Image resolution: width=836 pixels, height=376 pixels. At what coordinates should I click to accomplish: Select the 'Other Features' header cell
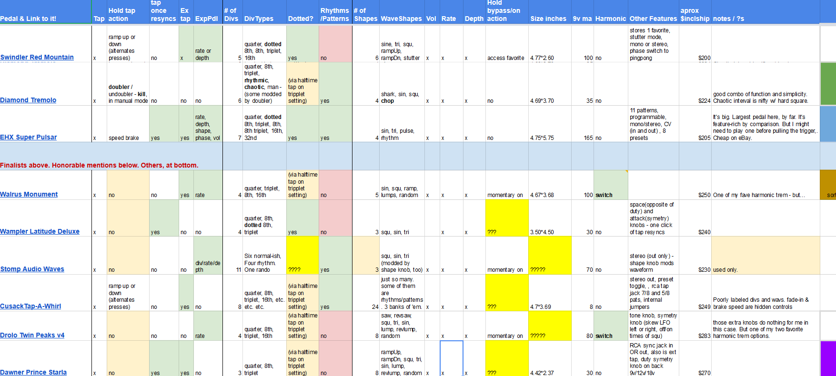click(x=654, y=12)
